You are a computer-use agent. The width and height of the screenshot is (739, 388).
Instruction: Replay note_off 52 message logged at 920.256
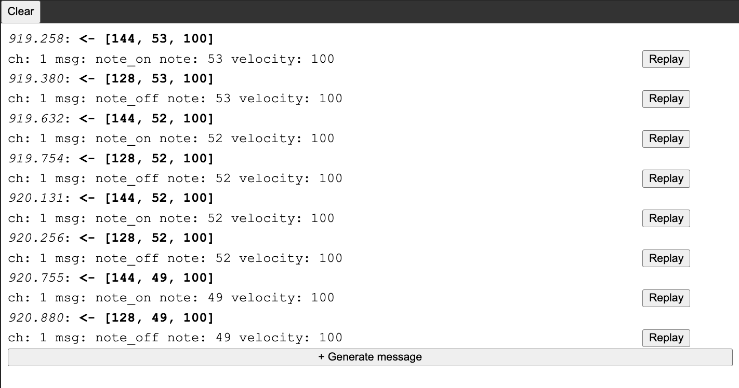pos(666,258)
